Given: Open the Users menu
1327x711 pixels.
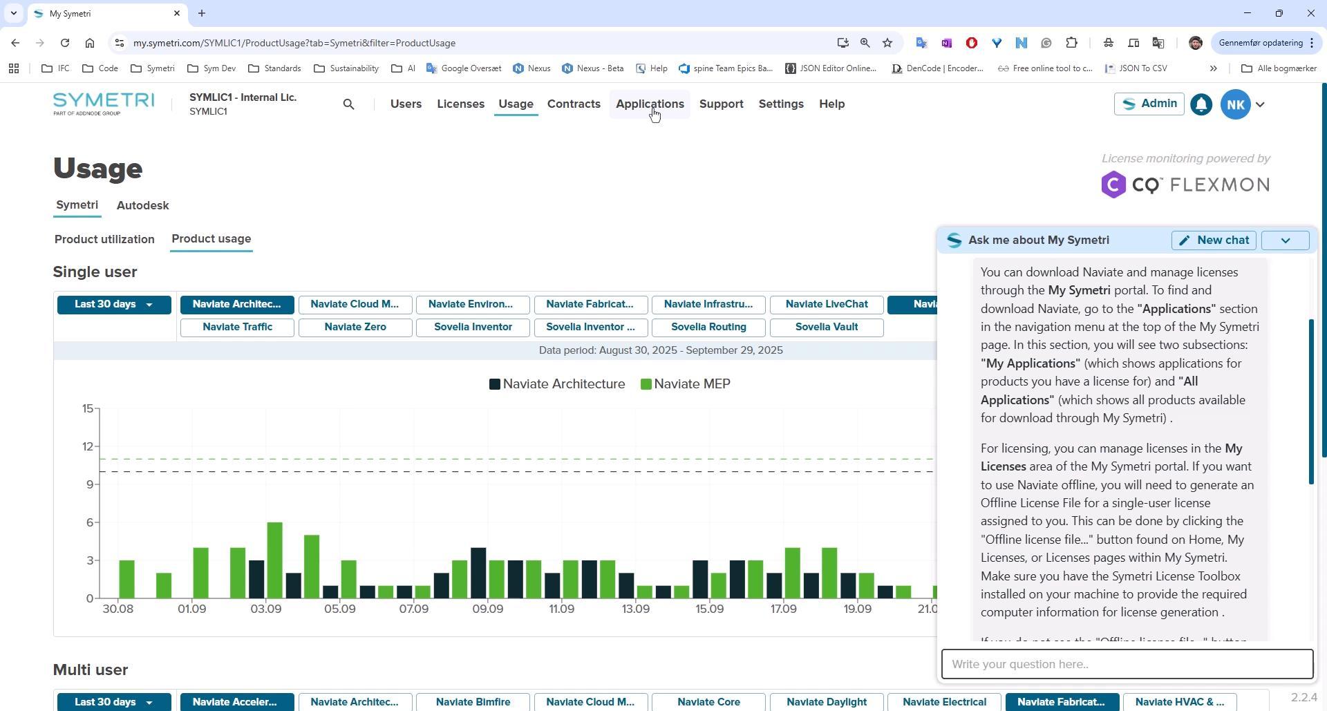Looking at the screenshot, I should (406, 104).
